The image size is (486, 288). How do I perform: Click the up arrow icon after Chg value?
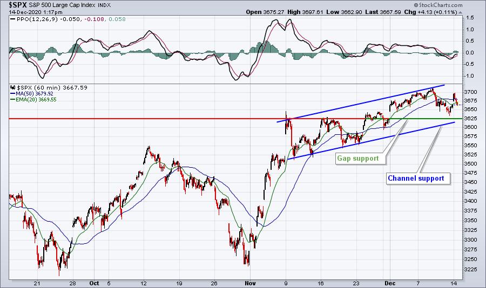tap(460, 13)
